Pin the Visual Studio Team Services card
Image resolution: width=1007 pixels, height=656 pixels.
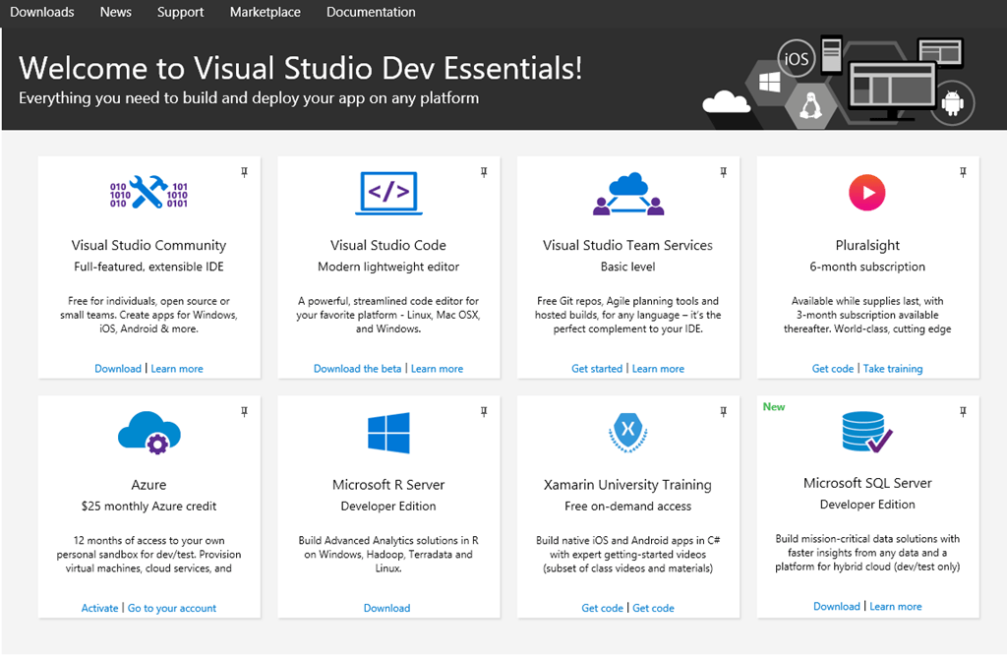[x=723, y=172]
